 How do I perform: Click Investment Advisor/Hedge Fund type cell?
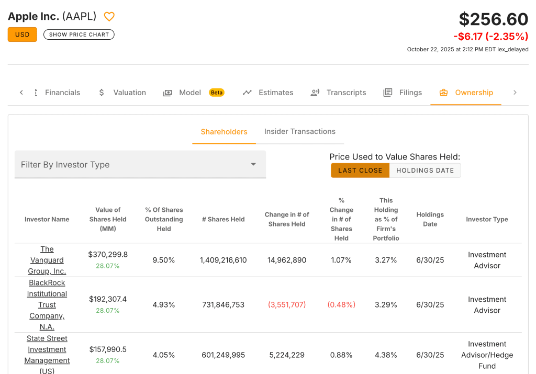coord(487,355)
